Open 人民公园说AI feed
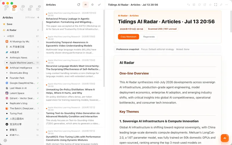Image resolution: width=232 pixels, height=145 pixels. click(22, 119)
